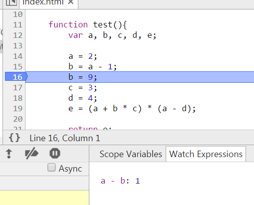Toggle pause on exceptions octagon icon
Viewport: 254px width, 205px height.
[x=55, y=153]
